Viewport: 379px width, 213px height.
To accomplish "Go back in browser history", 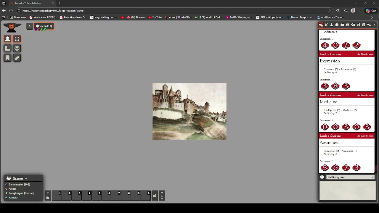I will pyautogui.click(x=4, y=11).
